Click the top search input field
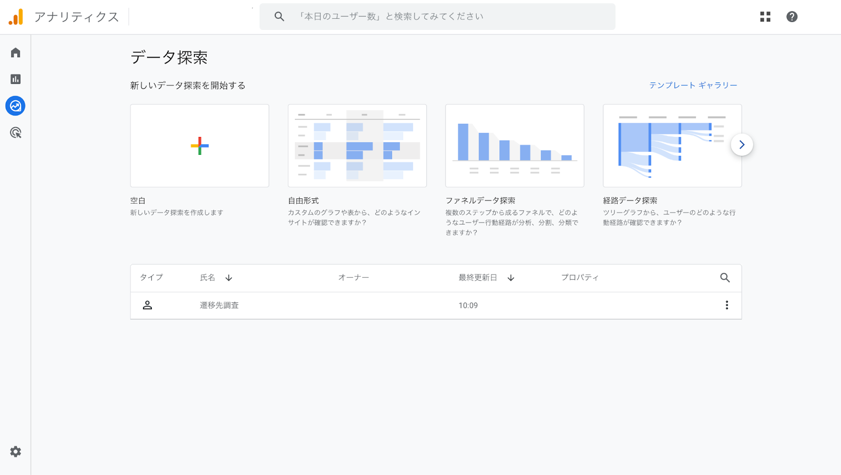The height and width of the screenshot is (475, 841). click(437, 17)
